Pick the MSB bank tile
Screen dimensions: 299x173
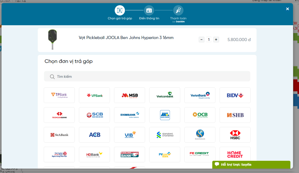tap(129, 95)
